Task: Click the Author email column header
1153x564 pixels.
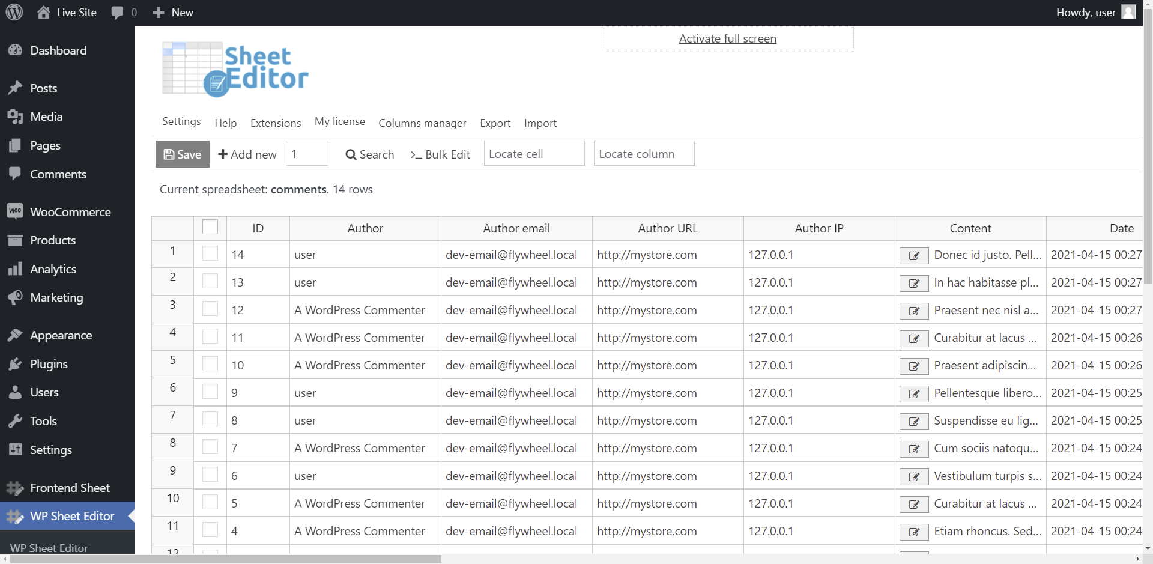Action: pyautogui.click(x=516, y=228)
